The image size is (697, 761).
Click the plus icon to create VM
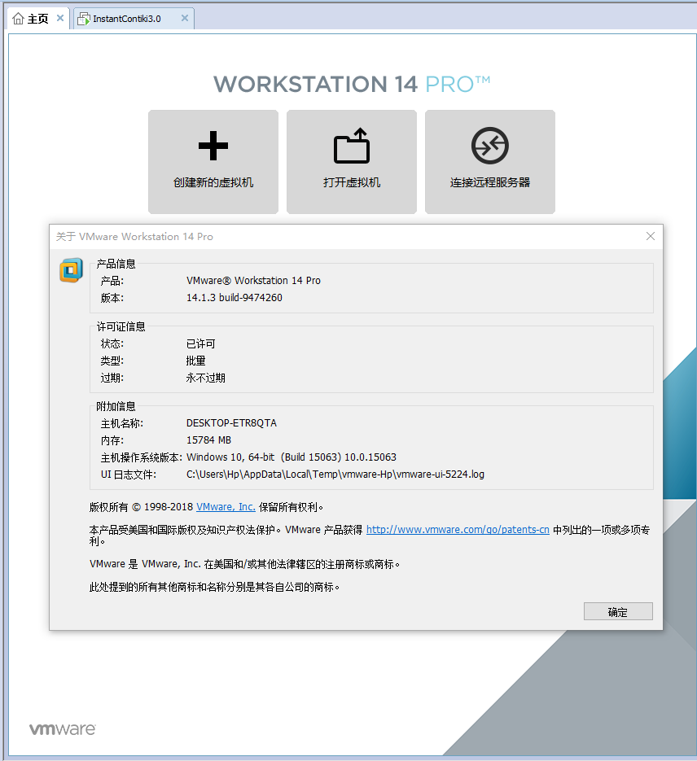coord(213,146)
